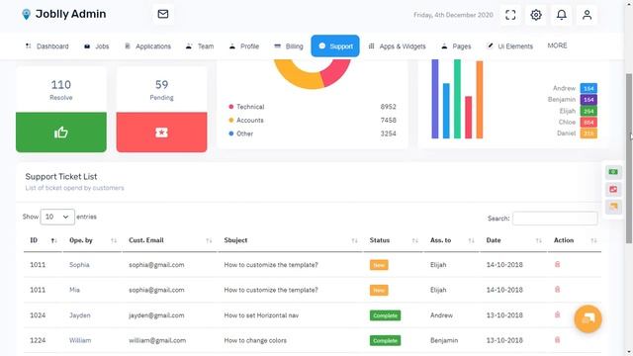633x356 pixels.
Task: Click Elijah's green count badge
Action: 588,111
